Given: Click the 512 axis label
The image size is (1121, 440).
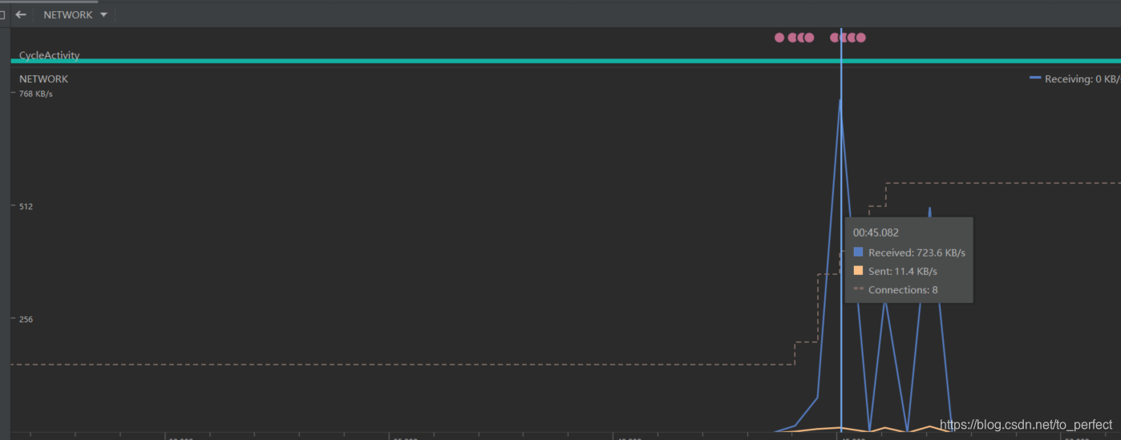Looking at the screenshot, I should click(26, 206).
